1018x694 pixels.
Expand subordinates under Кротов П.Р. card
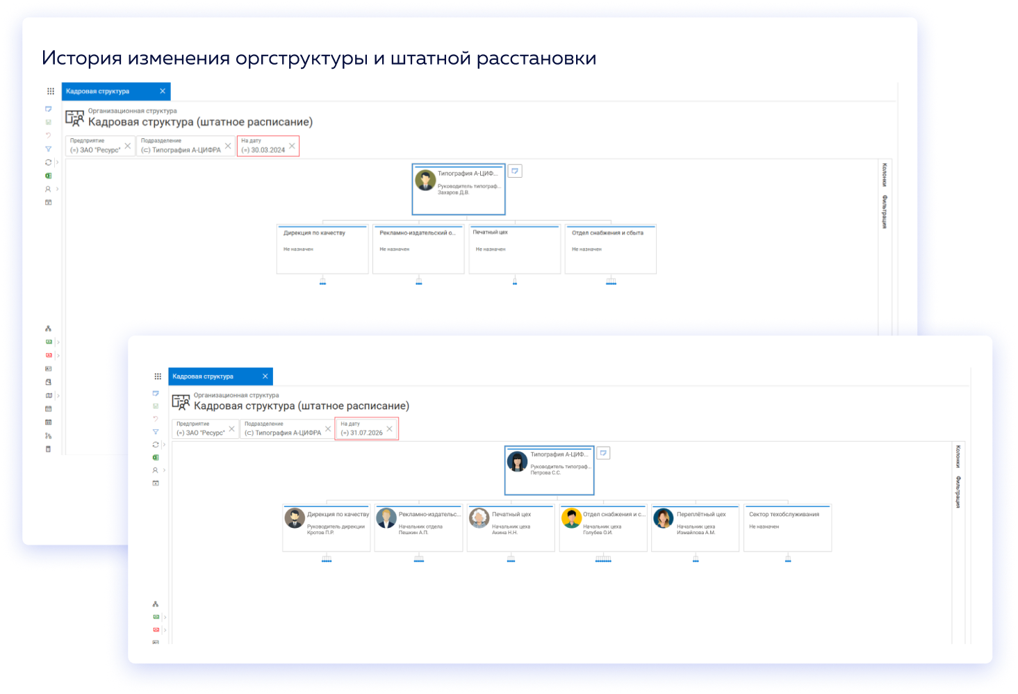pos(327,559)
